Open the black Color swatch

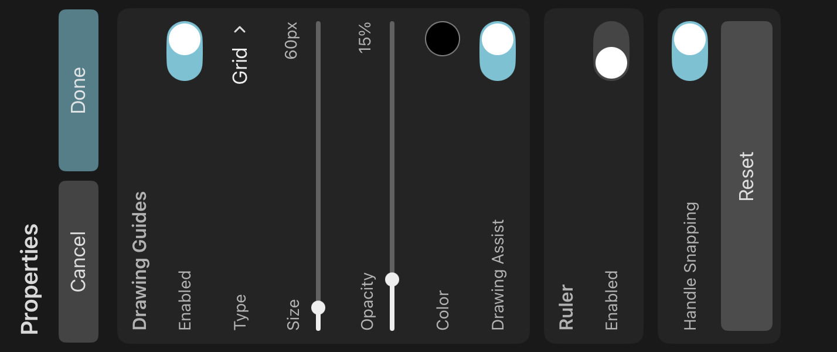(x=443, y=39)
